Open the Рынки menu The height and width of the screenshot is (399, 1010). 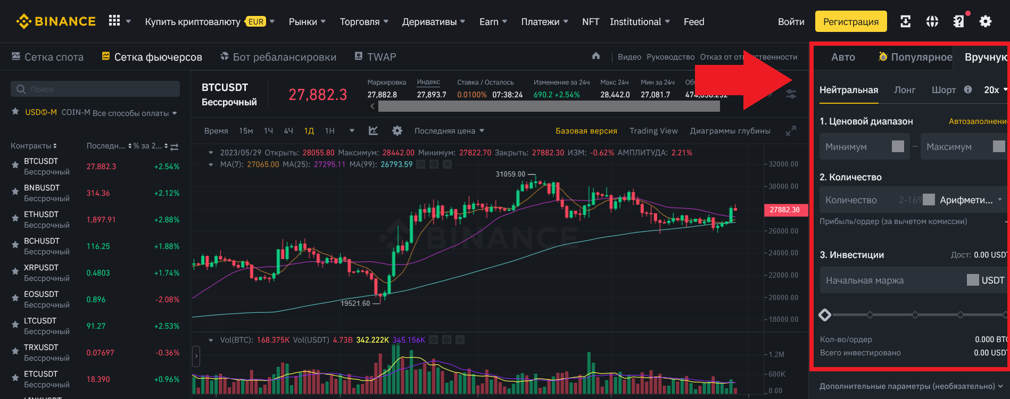[307, 22]
